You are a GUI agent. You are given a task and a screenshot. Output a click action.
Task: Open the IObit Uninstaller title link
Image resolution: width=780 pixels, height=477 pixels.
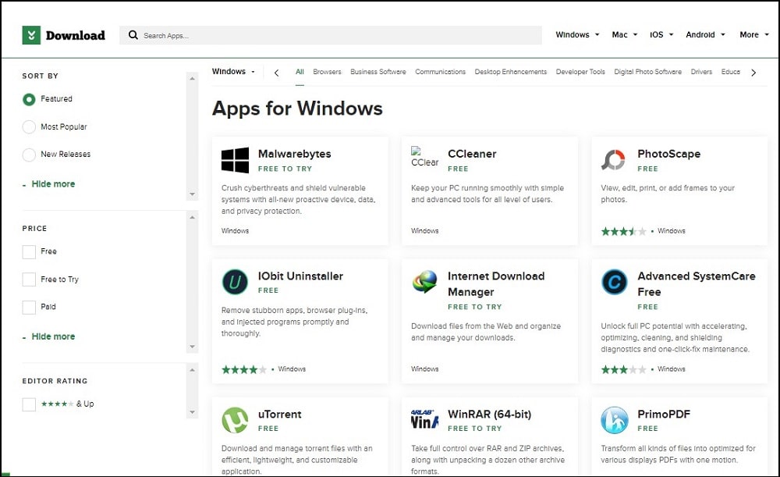300,276
